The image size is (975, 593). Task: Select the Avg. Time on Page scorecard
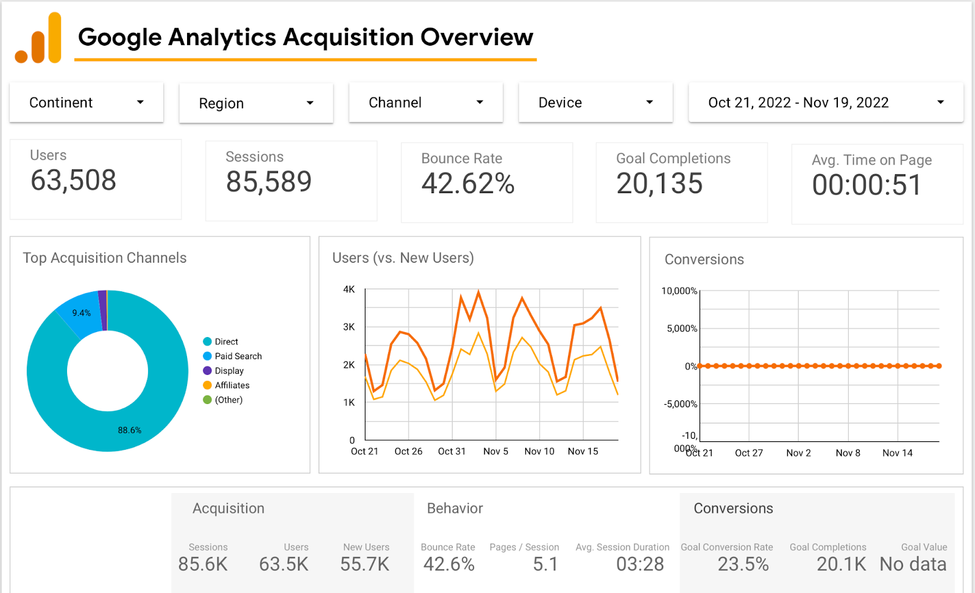(x=877, y=184)
